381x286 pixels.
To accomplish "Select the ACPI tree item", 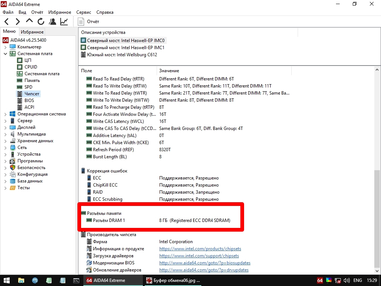I will [29, 107].
